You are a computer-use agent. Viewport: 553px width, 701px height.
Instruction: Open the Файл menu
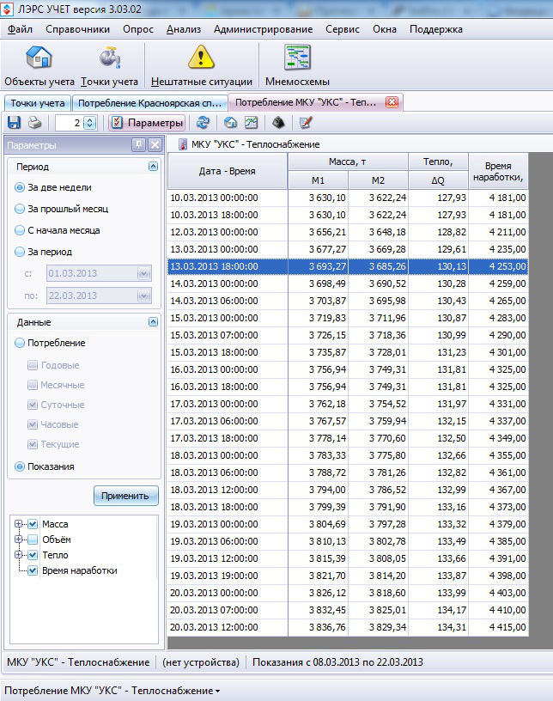click(x=20, y=29)
